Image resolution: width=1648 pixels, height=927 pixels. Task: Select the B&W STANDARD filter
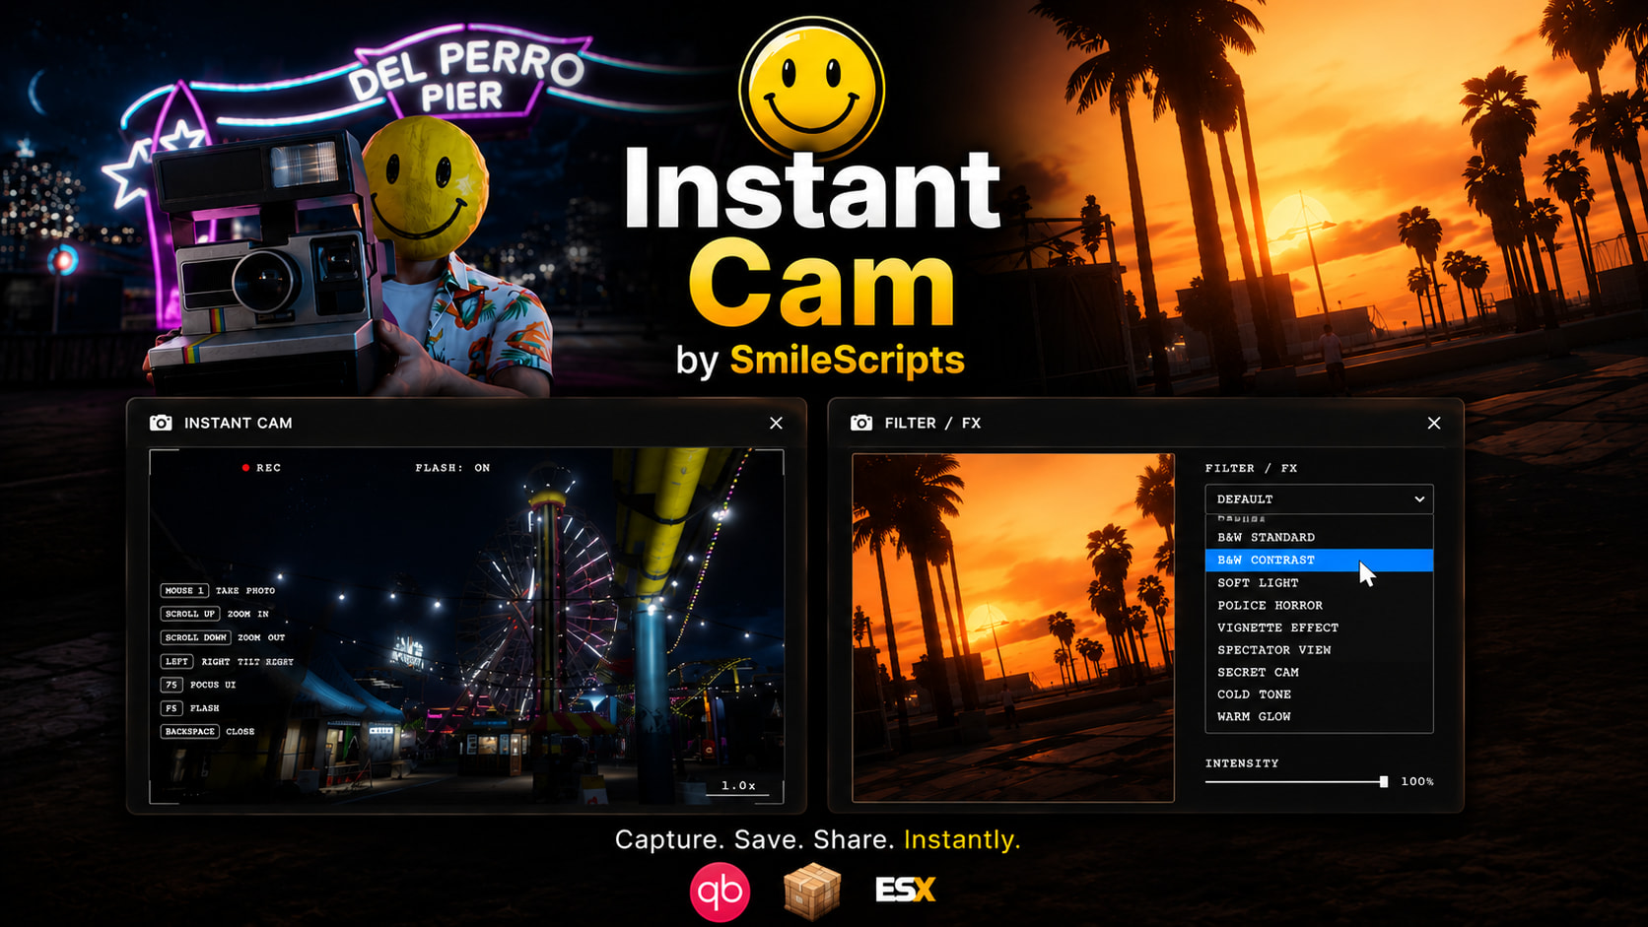[1319, 537]
